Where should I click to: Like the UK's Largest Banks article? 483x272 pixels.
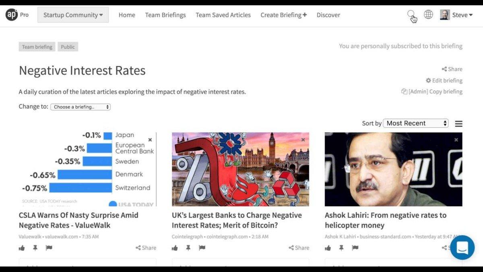click(175, 248)
